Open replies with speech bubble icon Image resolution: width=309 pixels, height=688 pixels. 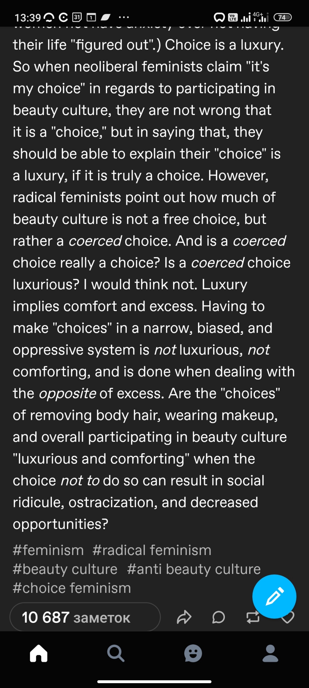click(x=218, y=617)
